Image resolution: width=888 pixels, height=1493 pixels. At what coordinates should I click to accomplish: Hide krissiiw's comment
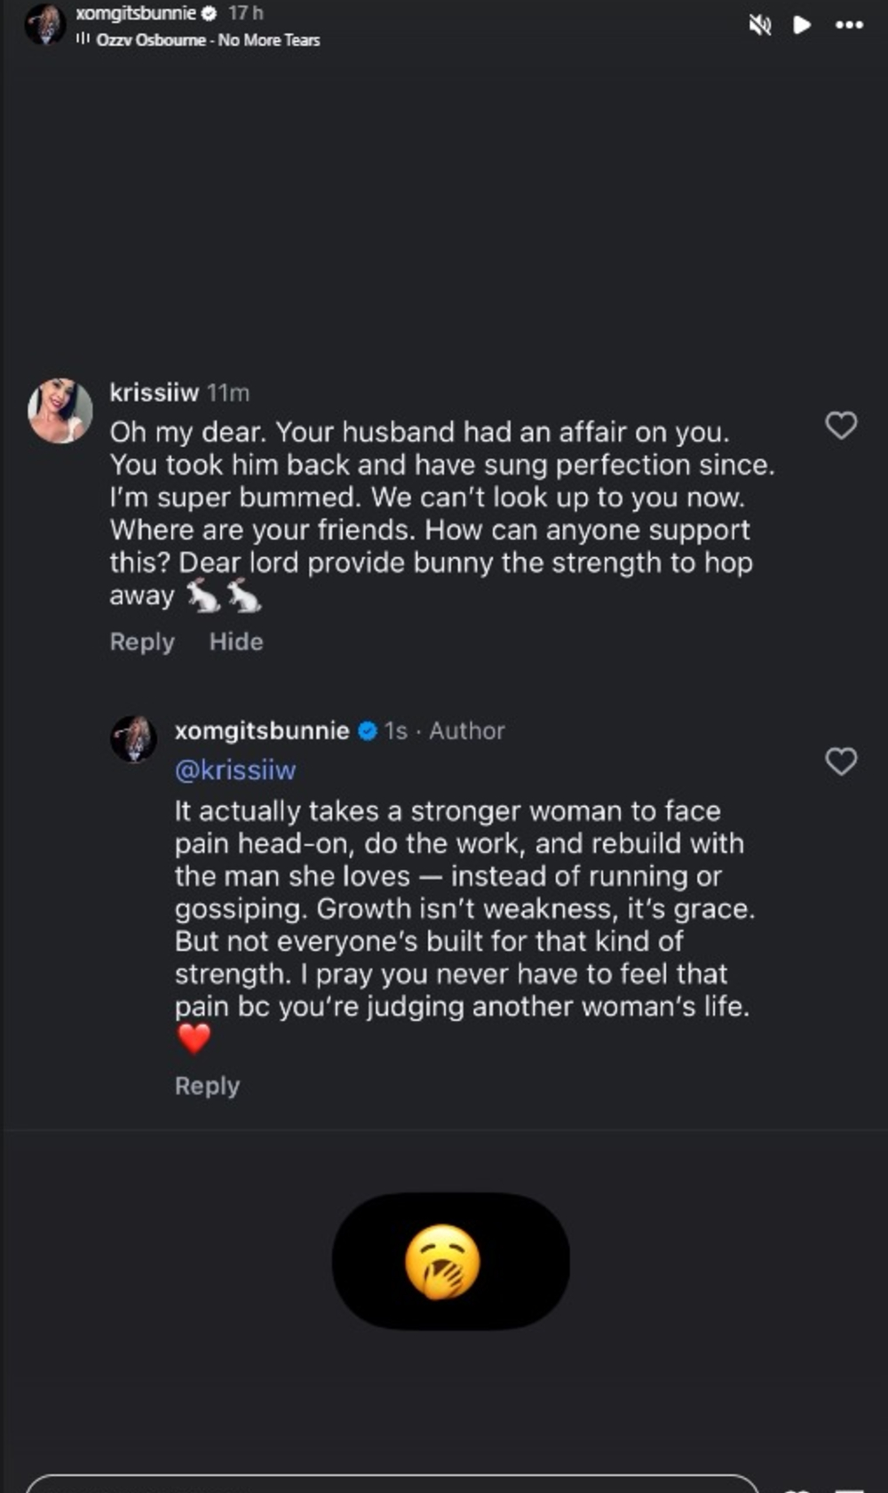pyautogui.click(x=236, y=641)
